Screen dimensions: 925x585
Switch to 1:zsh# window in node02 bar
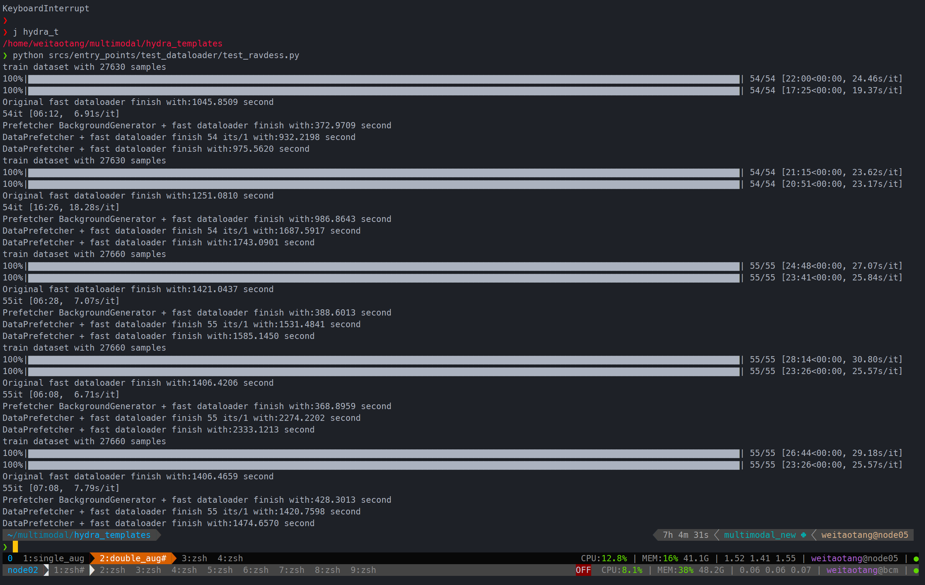tap(69, 570)
